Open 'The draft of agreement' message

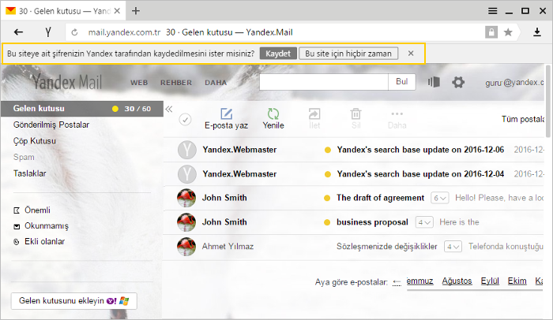tap(380, 198)
